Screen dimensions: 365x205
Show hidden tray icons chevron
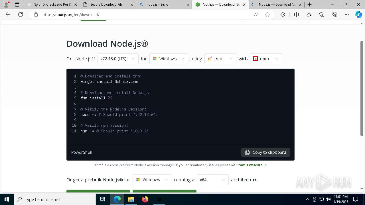point(307,199)
